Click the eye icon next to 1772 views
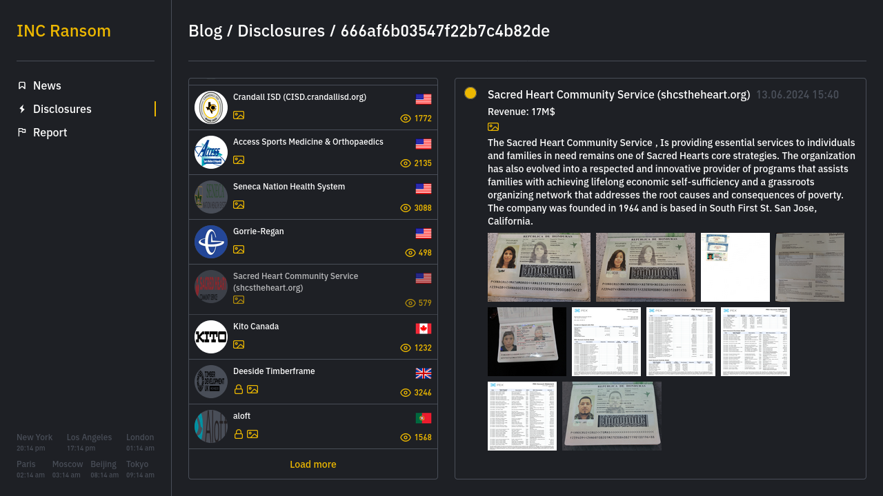Viewport: 883px width, 496px height. (x=406, y=118)
